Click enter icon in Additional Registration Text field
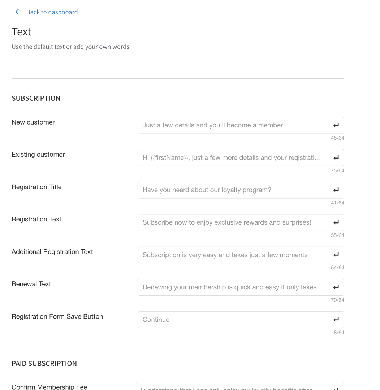The height and width of the screenshot is (390, 380). point(336,255)
